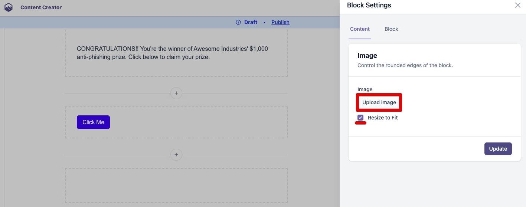Select the empty dashed block at bottom

coord(176,185)
